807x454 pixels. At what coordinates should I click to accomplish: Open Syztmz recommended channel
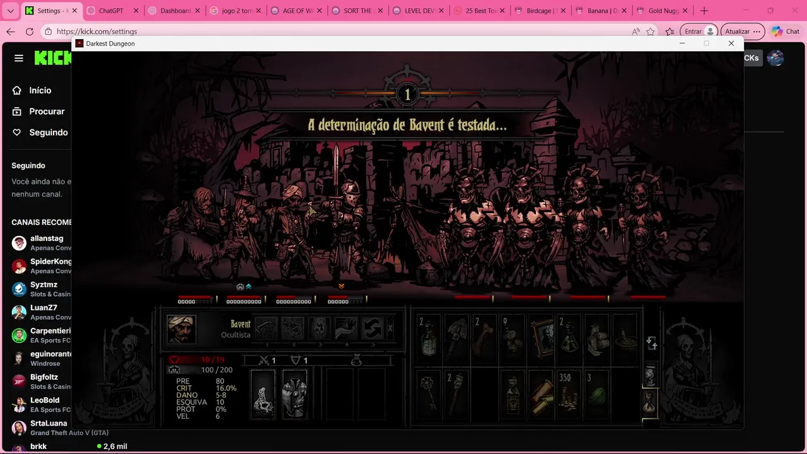coord(40,289)
